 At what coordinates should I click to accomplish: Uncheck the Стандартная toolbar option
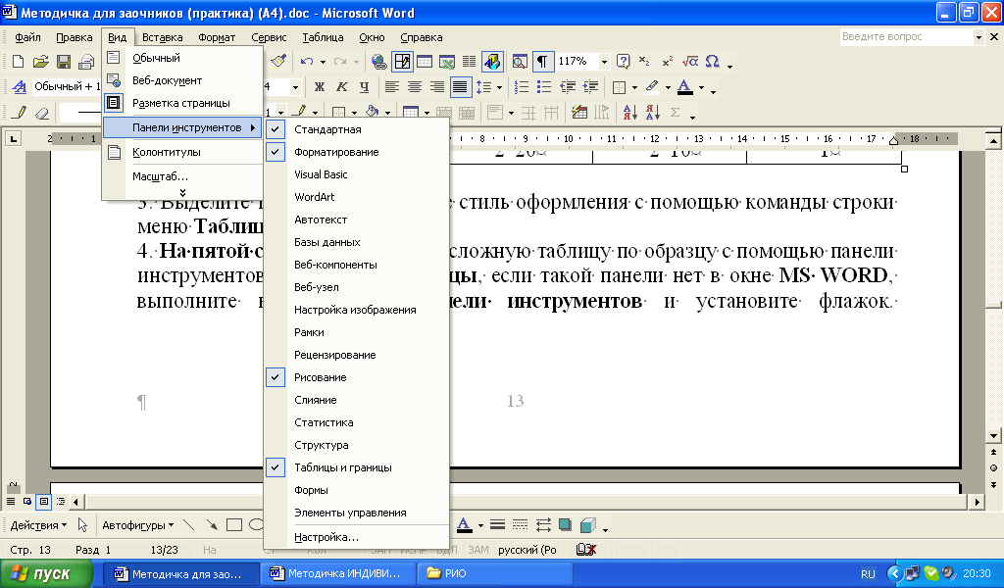[327, 129]
